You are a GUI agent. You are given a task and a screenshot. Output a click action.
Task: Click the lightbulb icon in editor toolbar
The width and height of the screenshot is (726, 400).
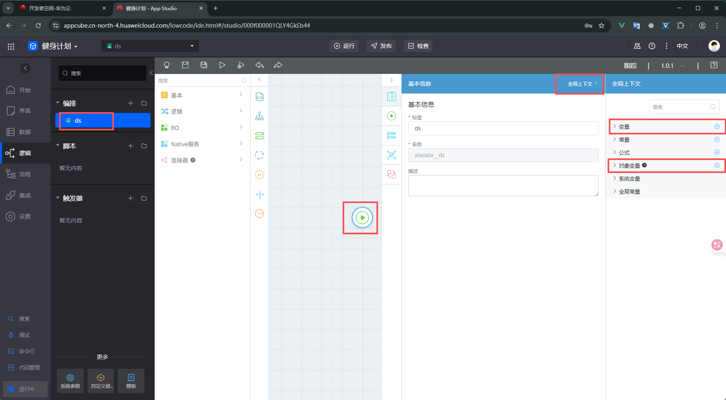[x=166, y=65]
